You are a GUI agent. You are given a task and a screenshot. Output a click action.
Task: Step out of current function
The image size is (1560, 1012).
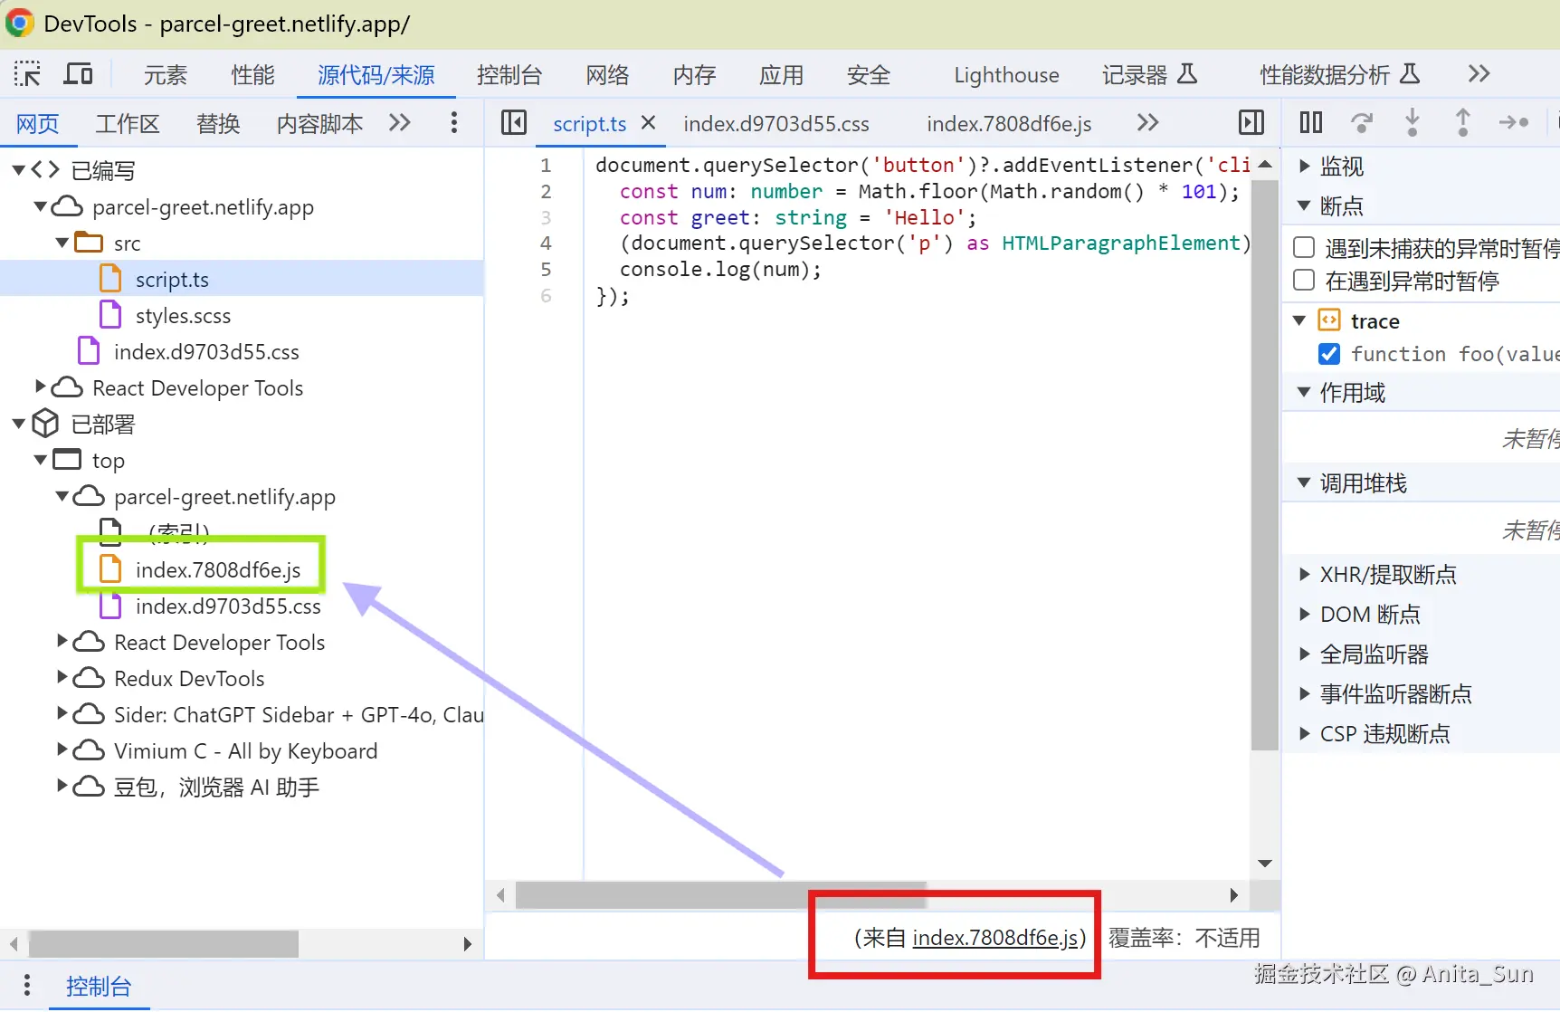(x=1462, y=122)
